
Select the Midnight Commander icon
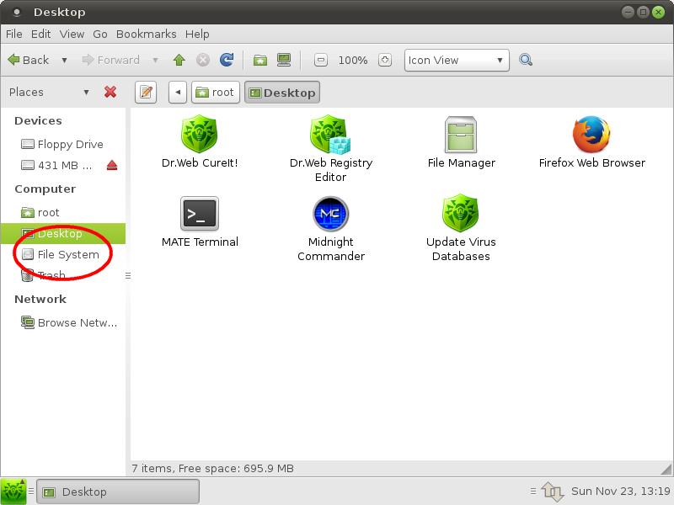pos(330,228)
